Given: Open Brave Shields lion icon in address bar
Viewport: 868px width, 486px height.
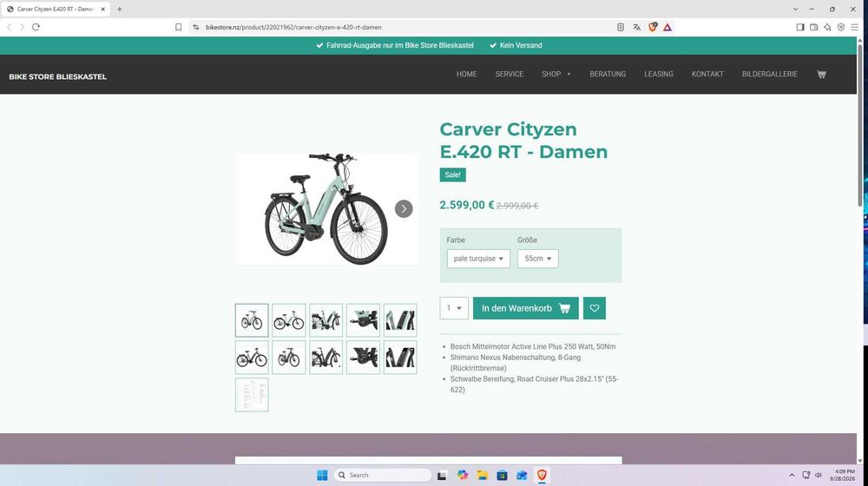Looking at the screenshot, I should click(653, 27).
